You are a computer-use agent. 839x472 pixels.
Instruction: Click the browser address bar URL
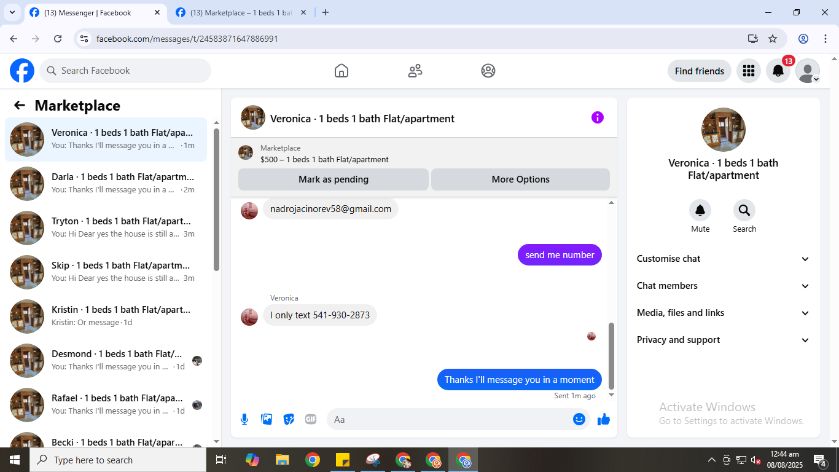187,39
